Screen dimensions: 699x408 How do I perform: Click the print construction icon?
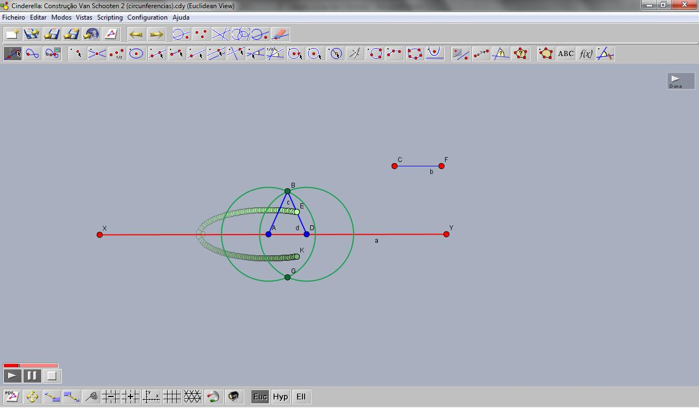click(x=111, y=34)
